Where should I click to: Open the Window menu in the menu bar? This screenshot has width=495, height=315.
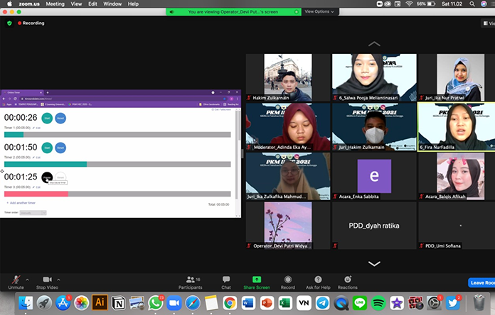[x=112, y=4]
